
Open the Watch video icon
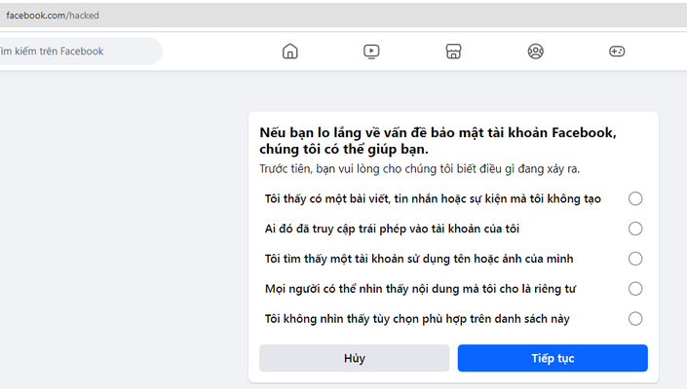coord(371,52)
